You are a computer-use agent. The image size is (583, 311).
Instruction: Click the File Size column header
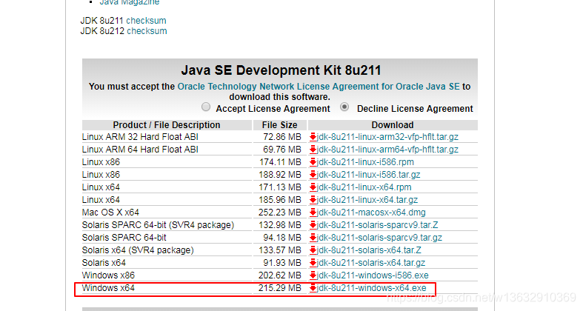(x=279, y=125)
